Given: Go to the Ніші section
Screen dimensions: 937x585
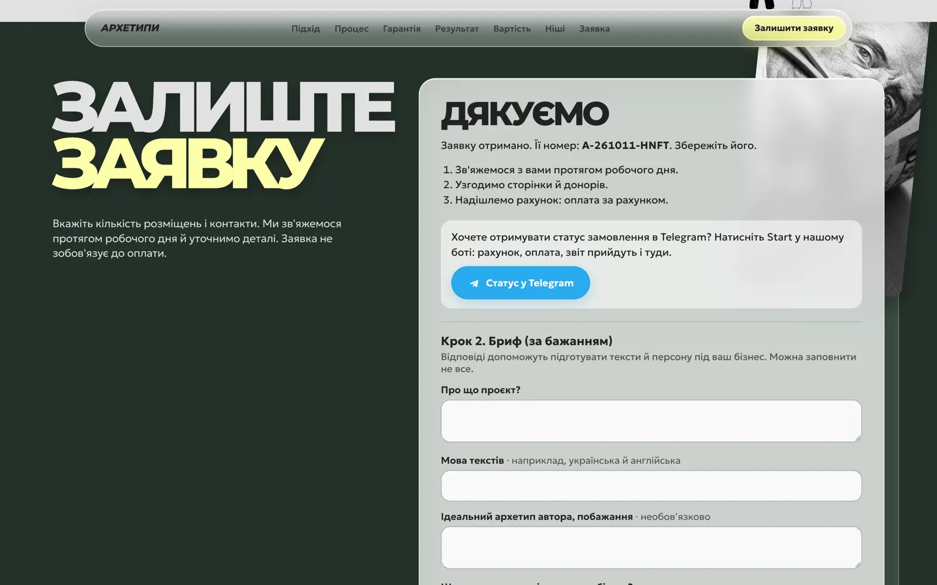Looking at the screenshot, I should tap(555, 29).
